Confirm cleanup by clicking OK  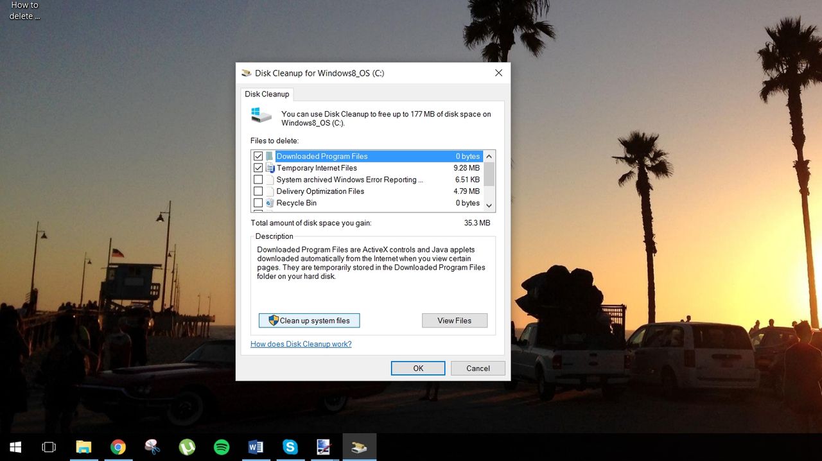[417, 368]
